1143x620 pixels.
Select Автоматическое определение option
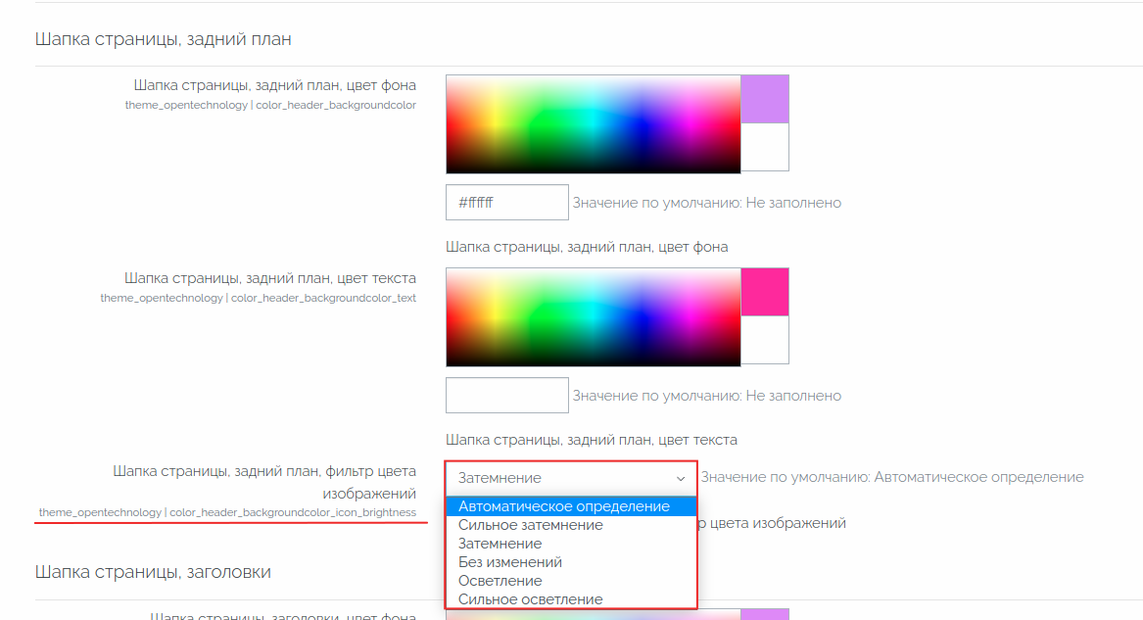(x=572, y=506)
